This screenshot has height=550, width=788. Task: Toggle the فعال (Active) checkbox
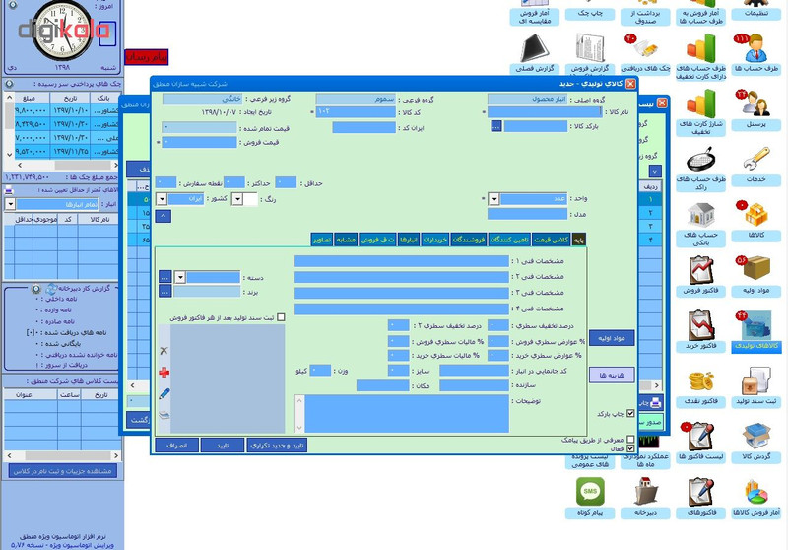pyautogui.click(x=630, y=448)
